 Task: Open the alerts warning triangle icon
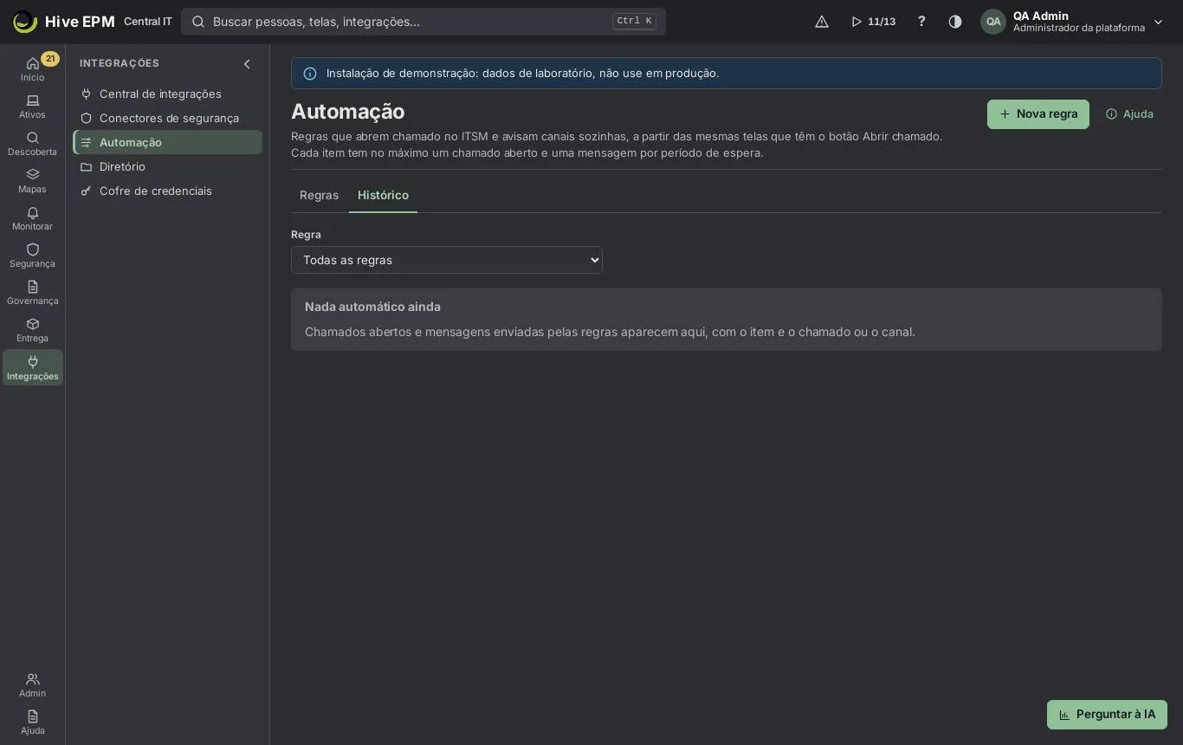(x=822, y=22)
